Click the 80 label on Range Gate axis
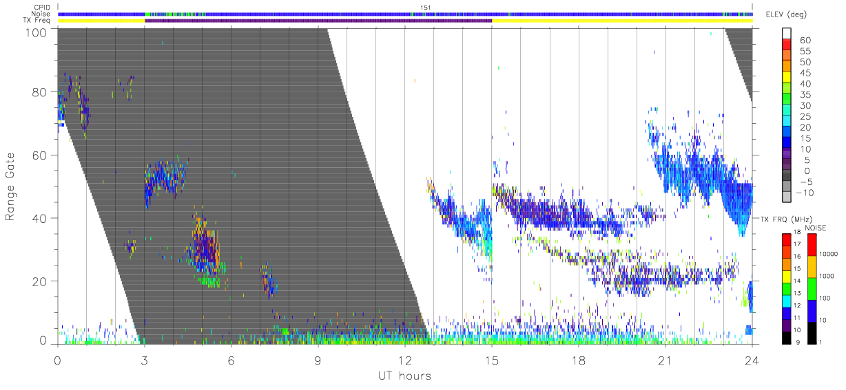 tap(40, 92)
